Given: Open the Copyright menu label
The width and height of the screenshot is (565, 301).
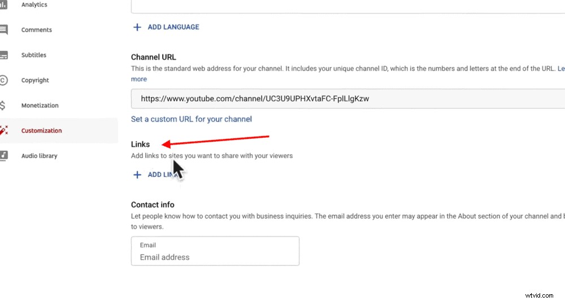Looking at the screenshot, I should coord(35,80).
